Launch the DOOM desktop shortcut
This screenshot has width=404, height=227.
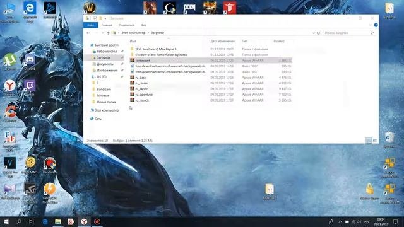189,7
